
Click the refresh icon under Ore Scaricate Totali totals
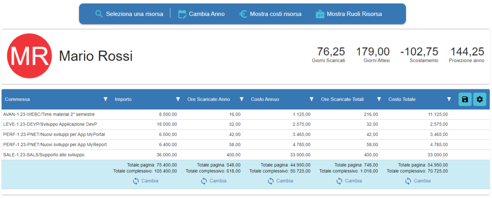340,181
